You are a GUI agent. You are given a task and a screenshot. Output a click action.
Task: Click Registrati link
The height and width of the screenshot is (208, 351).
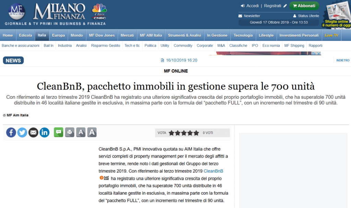click(x=275, y=6)
